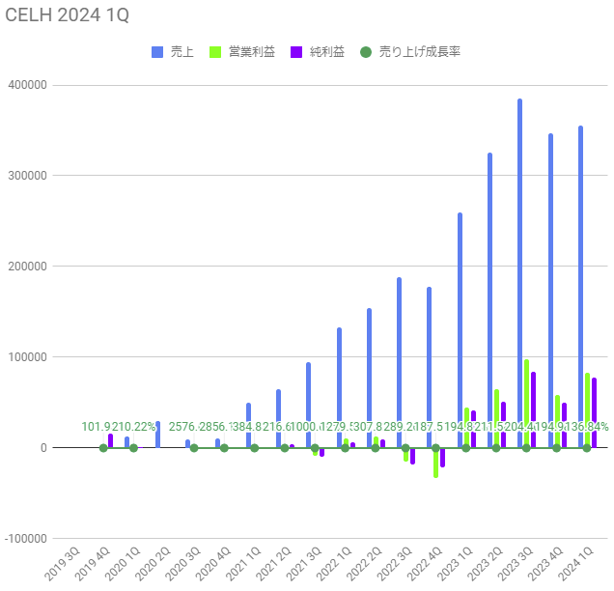Click the tallest blue 売上 bar for 2023 3Q

click(x=519, y=273)
